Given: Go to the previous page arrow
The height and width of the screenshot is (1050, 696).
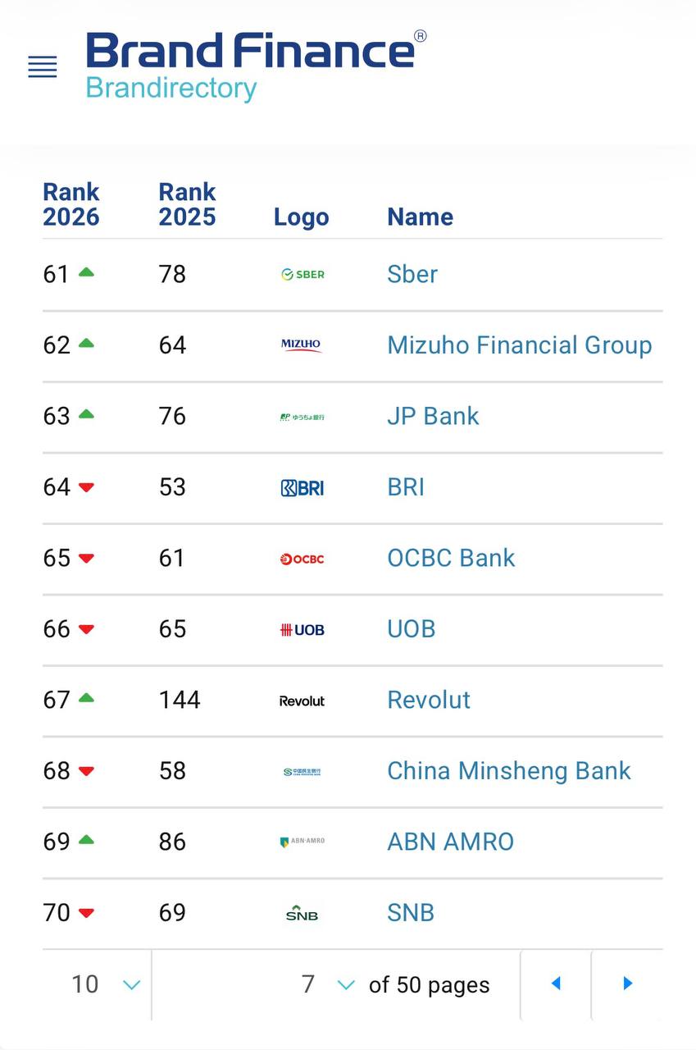Looking at the screenshot, I should pos(556,984).
